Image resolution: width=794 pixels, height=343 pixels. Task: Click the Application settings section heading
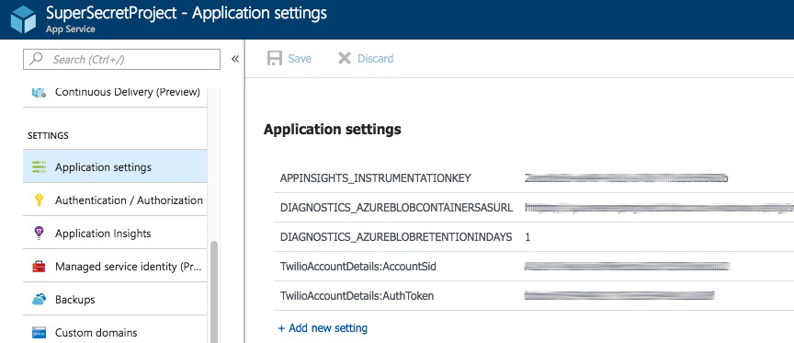click(x=332, y=129)
